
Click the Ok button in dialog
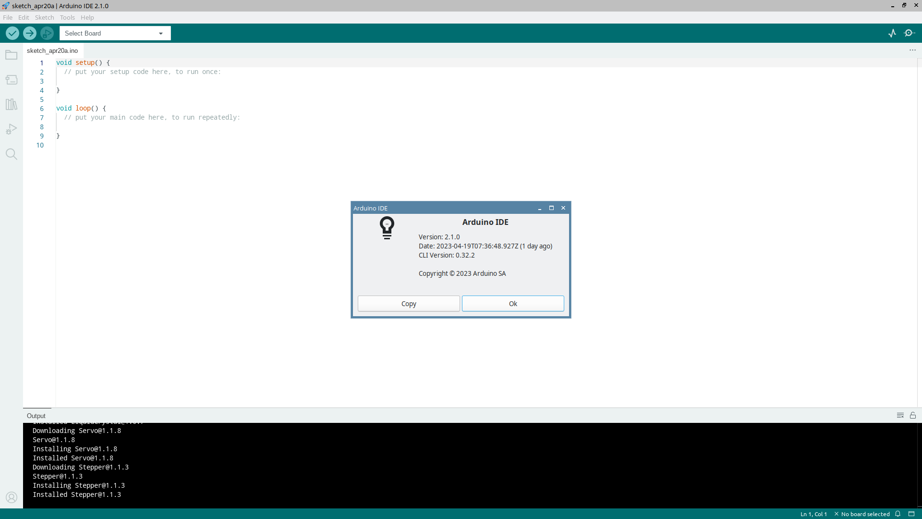click(513, 304)
